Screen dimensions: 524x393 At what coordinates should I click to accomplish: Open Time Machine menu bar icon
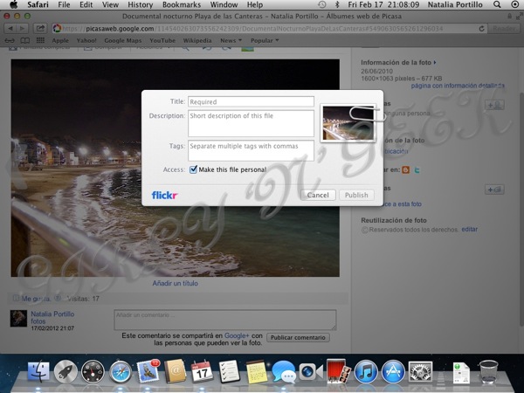coord(321,4)
